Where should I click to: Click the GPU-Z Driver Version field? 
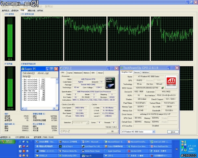tap(155, 114)
